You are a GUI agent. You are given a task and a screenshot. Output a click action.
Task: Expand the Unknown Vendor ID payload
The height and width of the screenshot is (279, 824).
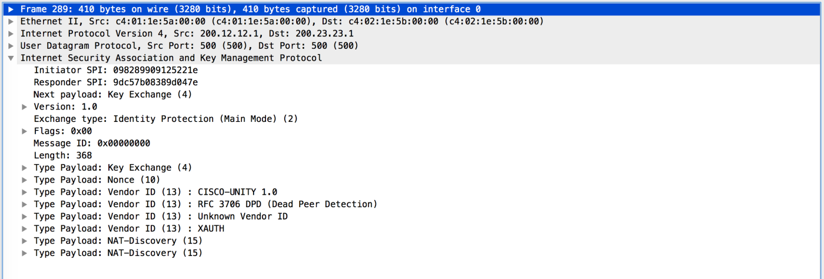(x=25, y=217)
